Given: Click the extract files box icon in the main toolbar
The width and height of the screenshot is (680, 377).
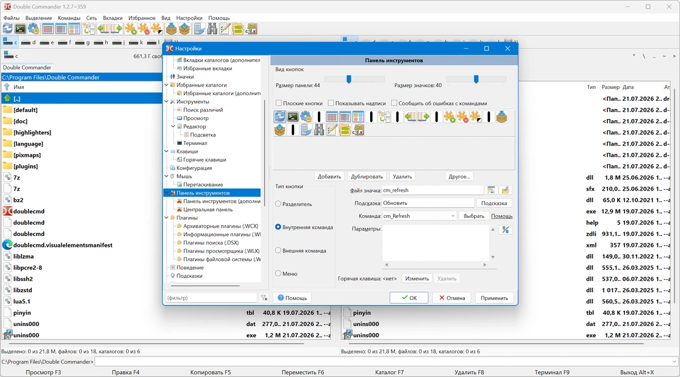Looking at the screenshot, I should pyautogui.click(x=185, y=28).
